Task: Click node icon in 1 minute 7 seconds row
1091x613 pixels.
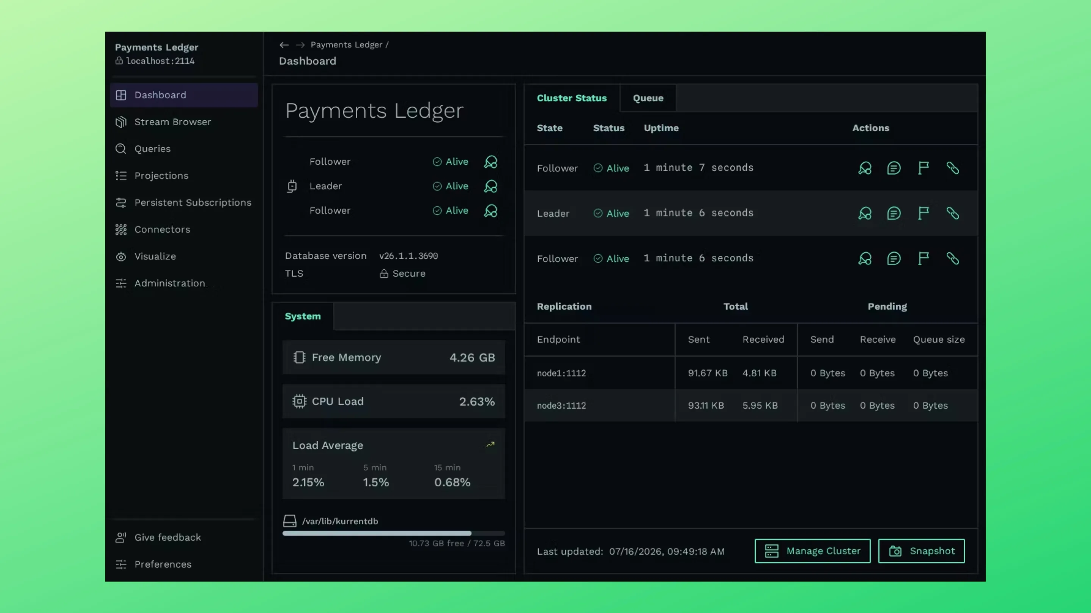Action: pyautogui.click(x=865, y=168)
